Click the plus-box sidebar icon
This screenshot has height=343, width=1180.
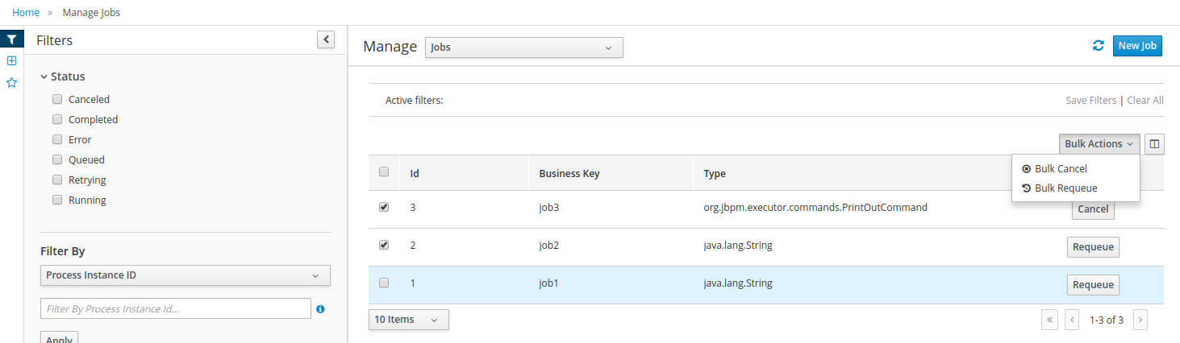[11, 61]
